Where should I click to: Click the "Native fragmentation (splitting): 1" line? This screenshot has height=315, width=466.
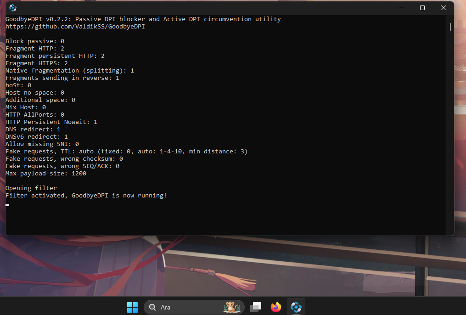point(69,70)
